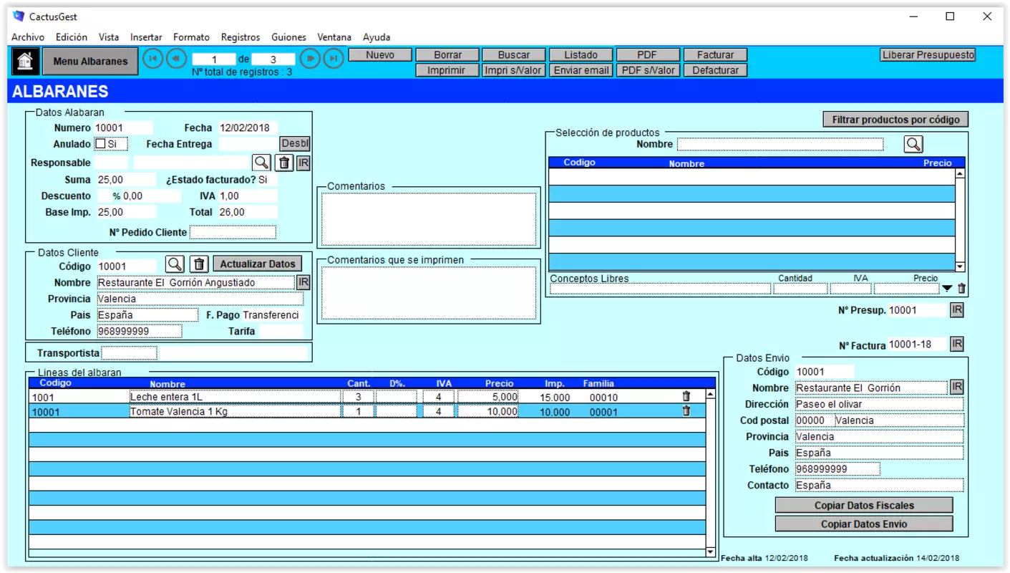Image resolution: width=1010 pixels, height=573 pixels.
Task: Click the Imprimir button
Action: point(447,70)
